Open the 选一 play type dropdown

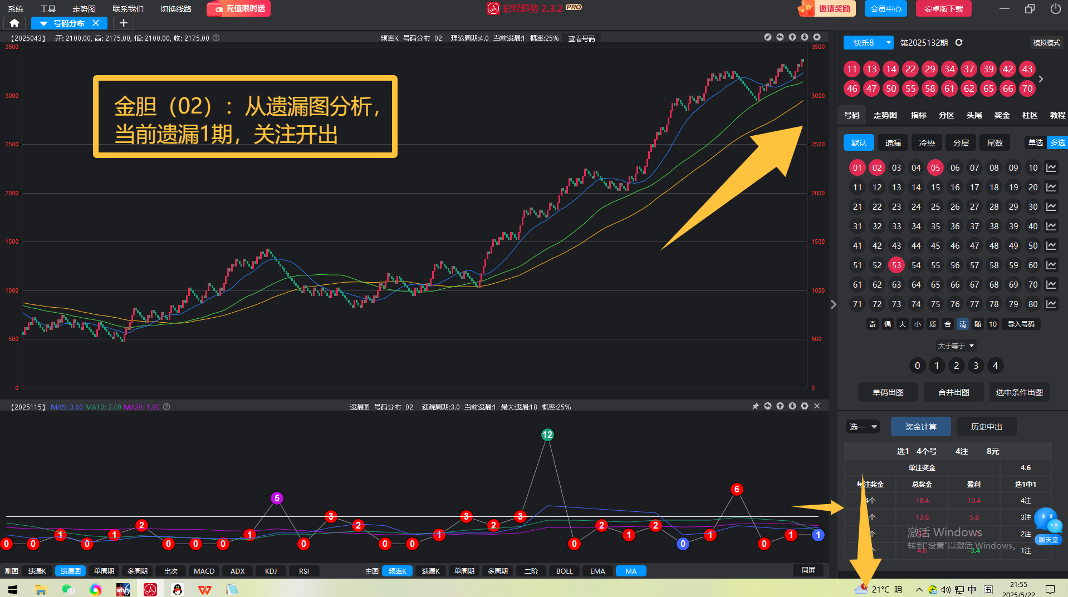[x=863, y=427]
